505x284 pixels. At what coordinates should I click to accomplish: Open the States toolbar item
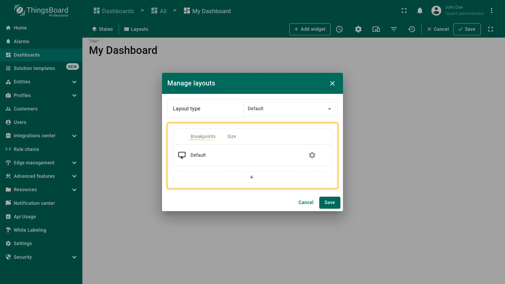(x=102, y=29)
